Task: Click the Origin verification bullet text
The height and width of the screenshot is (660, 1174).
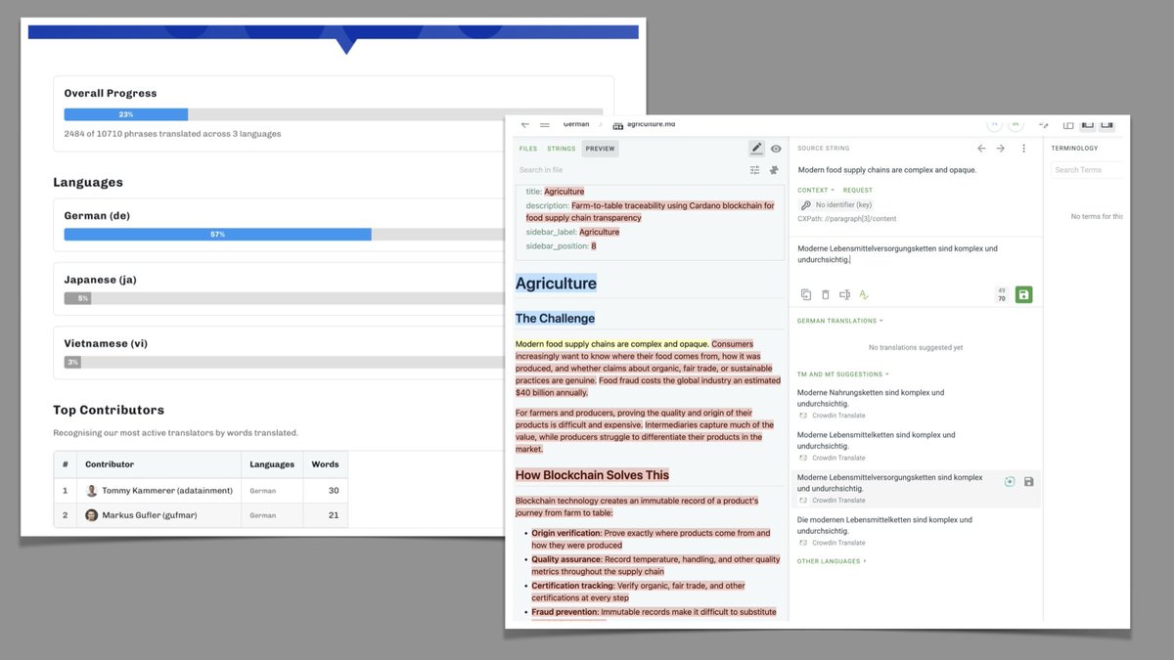Action: pos(651,539)
